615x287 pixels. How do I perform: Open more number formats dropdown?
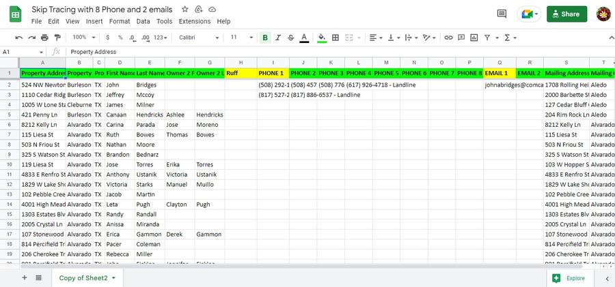161,37
